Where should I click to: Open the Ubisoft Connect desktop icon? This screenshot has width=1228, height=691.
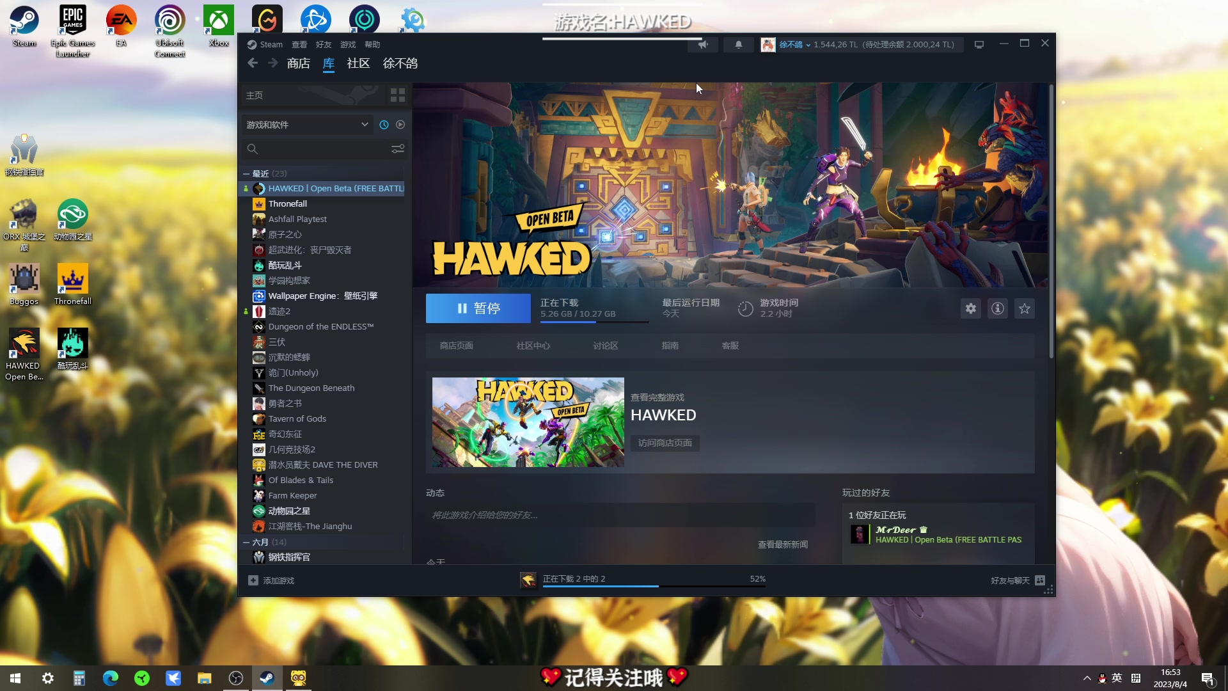169,31
